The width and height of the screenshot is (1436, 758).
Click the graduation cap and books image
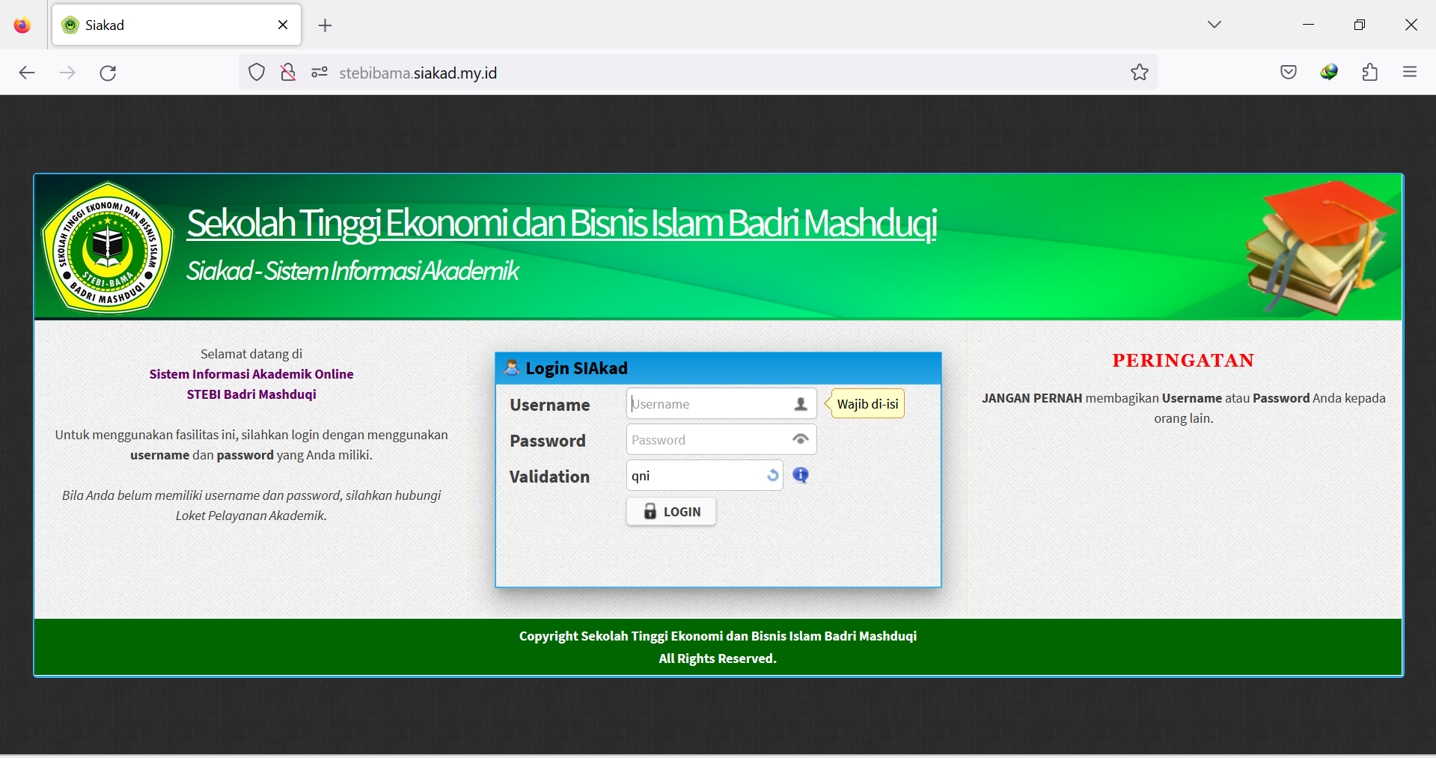click(x=1321, y=247)
